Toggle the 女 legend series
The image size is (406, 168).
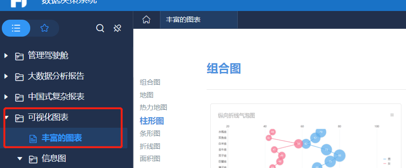pos(387,163)
